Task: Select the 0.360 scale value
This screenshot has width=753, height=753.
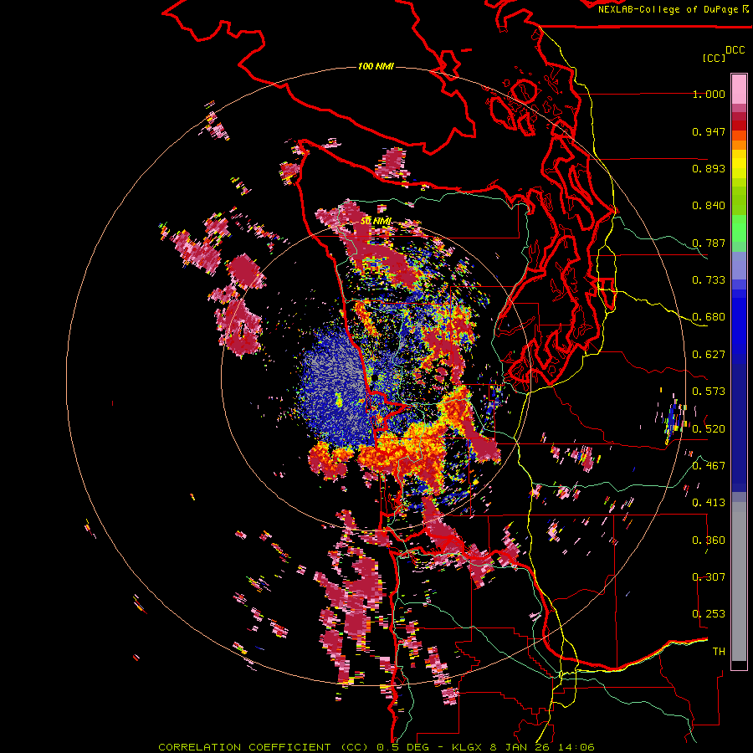Action: click(709, 540)
